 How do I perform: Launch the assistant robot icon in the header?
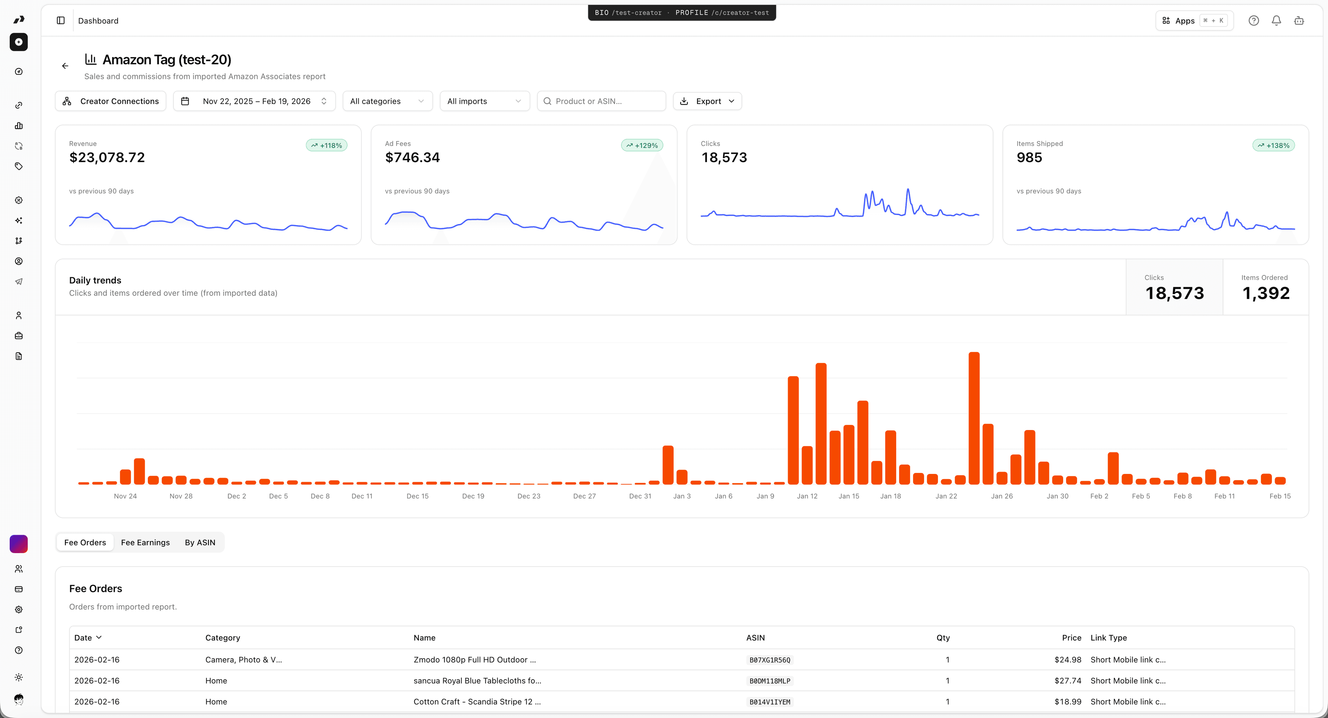(x=1299, y=21)
